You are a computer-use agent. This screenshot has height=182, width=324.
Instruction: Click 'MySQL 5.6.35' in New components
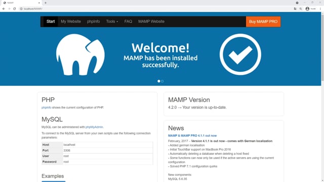click(178, 179)
